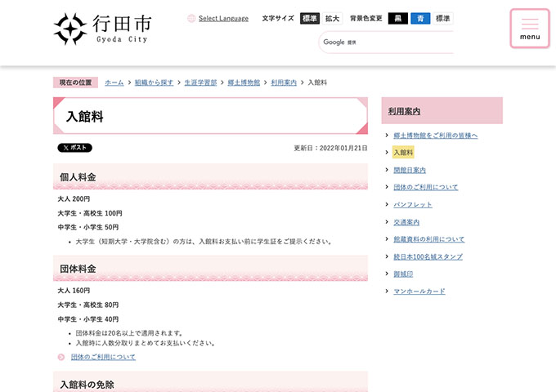Image resolution: width=556 pixels, height=392 pixels.
Task: Open 館蔵資料の利用について sidebar link
Action: (429, 239)
